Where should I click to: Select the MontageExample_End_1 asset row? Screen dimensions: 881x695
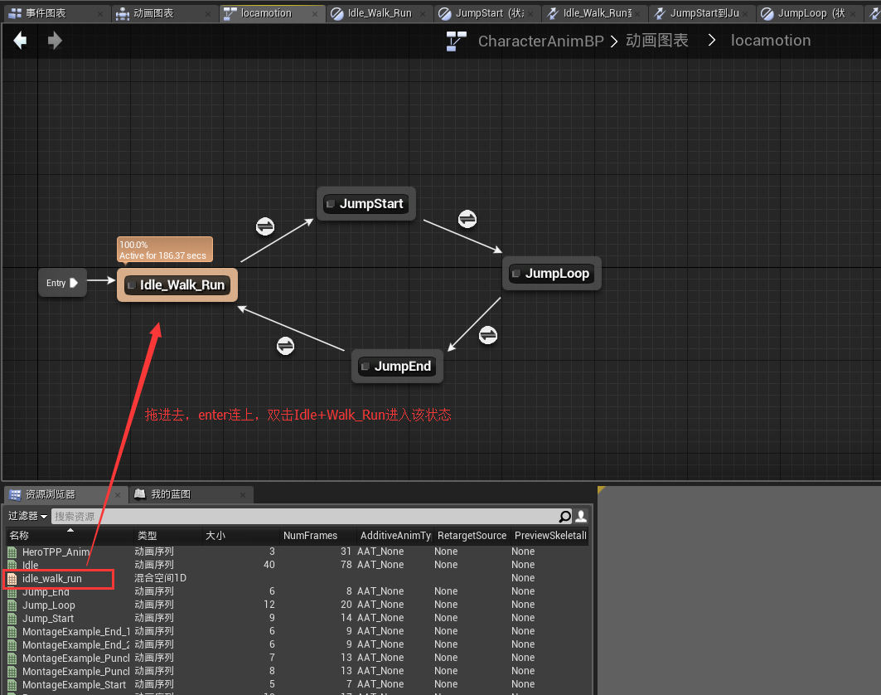point(298,631)
